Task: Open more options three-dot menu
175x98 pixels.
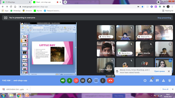Action: [103, 81]
